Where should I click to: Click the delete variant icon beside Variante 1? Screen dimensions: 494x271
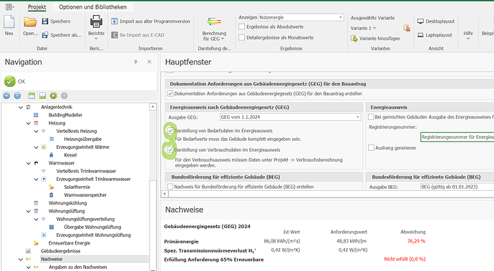407,28
